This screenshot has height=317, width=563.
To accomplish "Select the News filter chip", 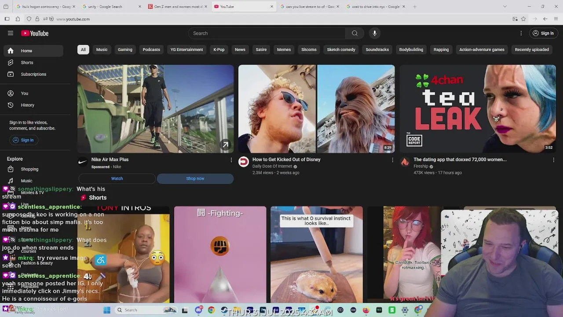I will [240, 49].
